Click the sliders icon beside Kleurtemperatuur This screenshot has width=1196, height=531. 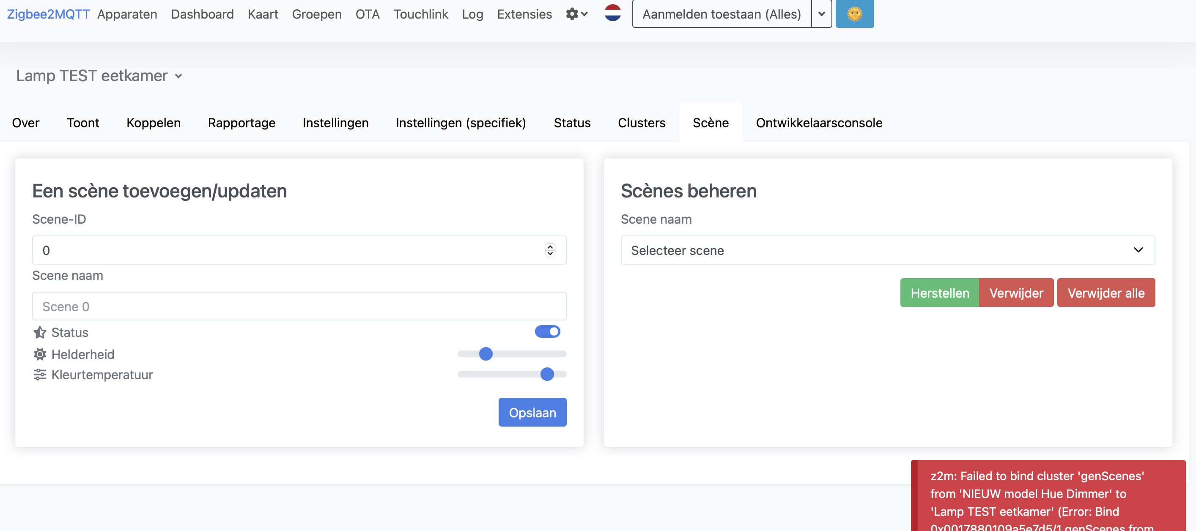(40, 375)
